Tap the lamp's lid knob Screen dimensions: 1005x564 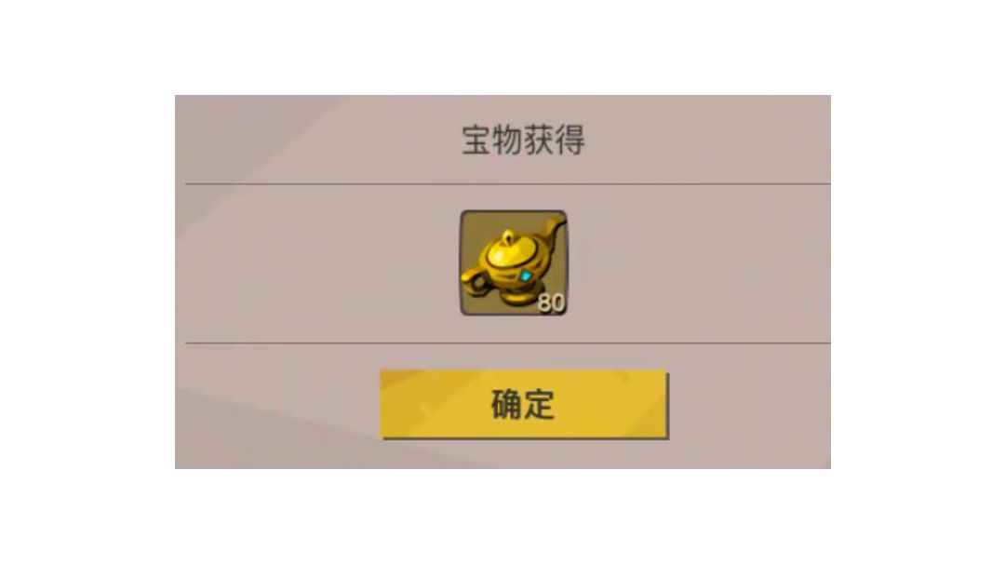coord(508,237)
